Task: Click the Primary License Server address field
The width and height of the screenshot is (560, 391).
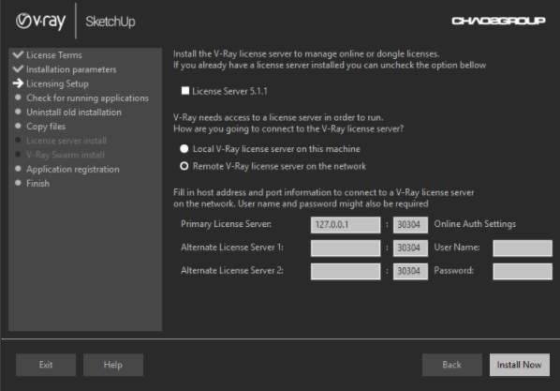Action: coord(346,225)
